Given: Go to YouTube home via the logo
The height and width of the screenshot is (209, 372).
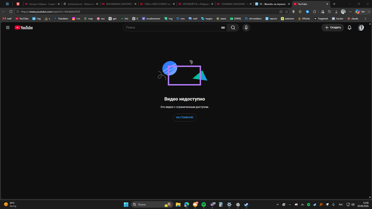Looking at the screenshot, I should point(24,28).
